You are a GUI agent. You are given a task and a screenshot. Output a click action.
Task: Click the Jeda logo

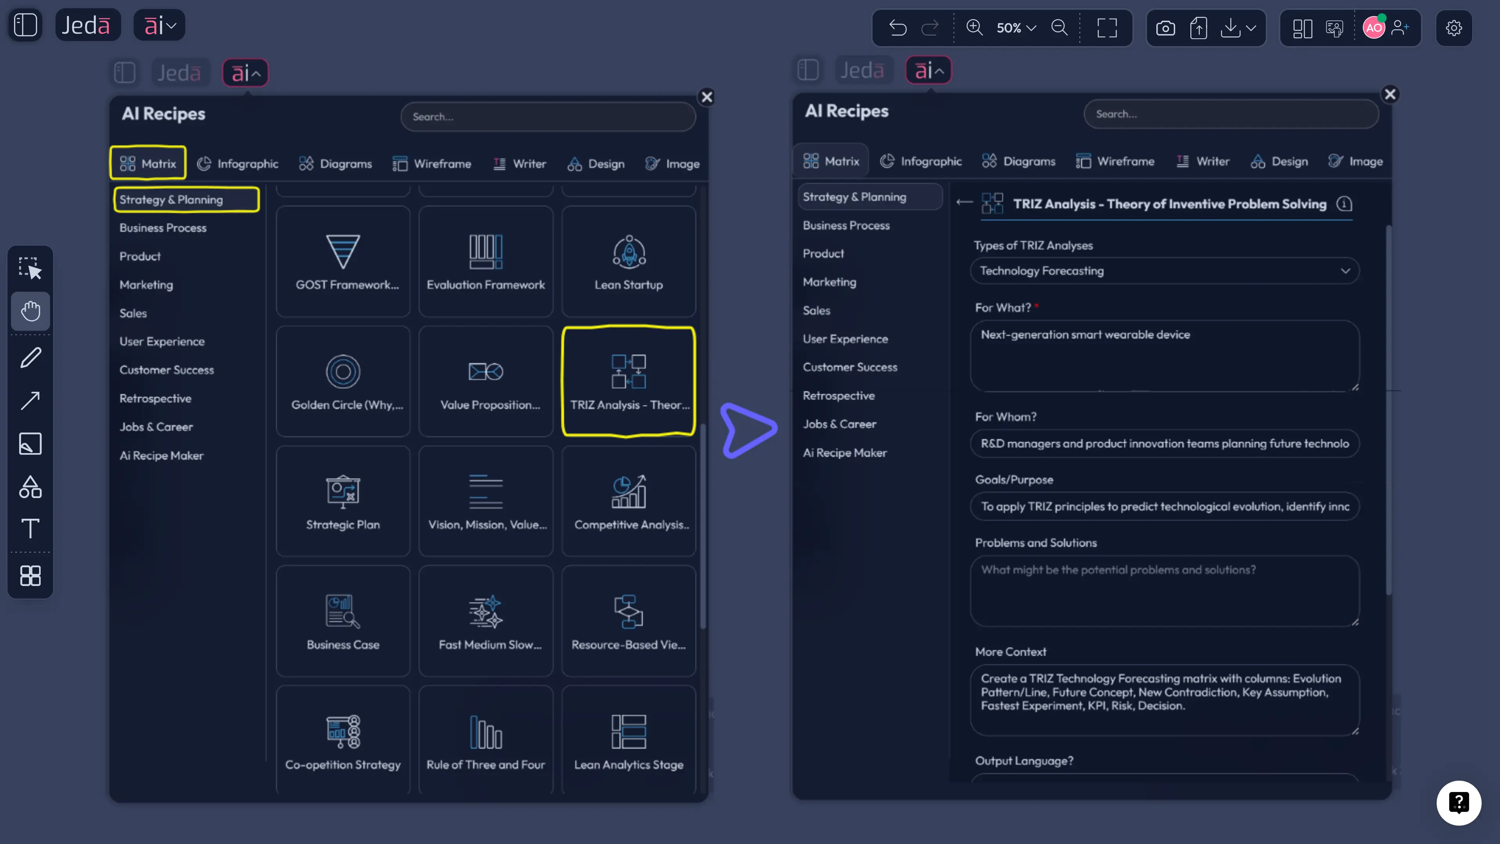87,25
